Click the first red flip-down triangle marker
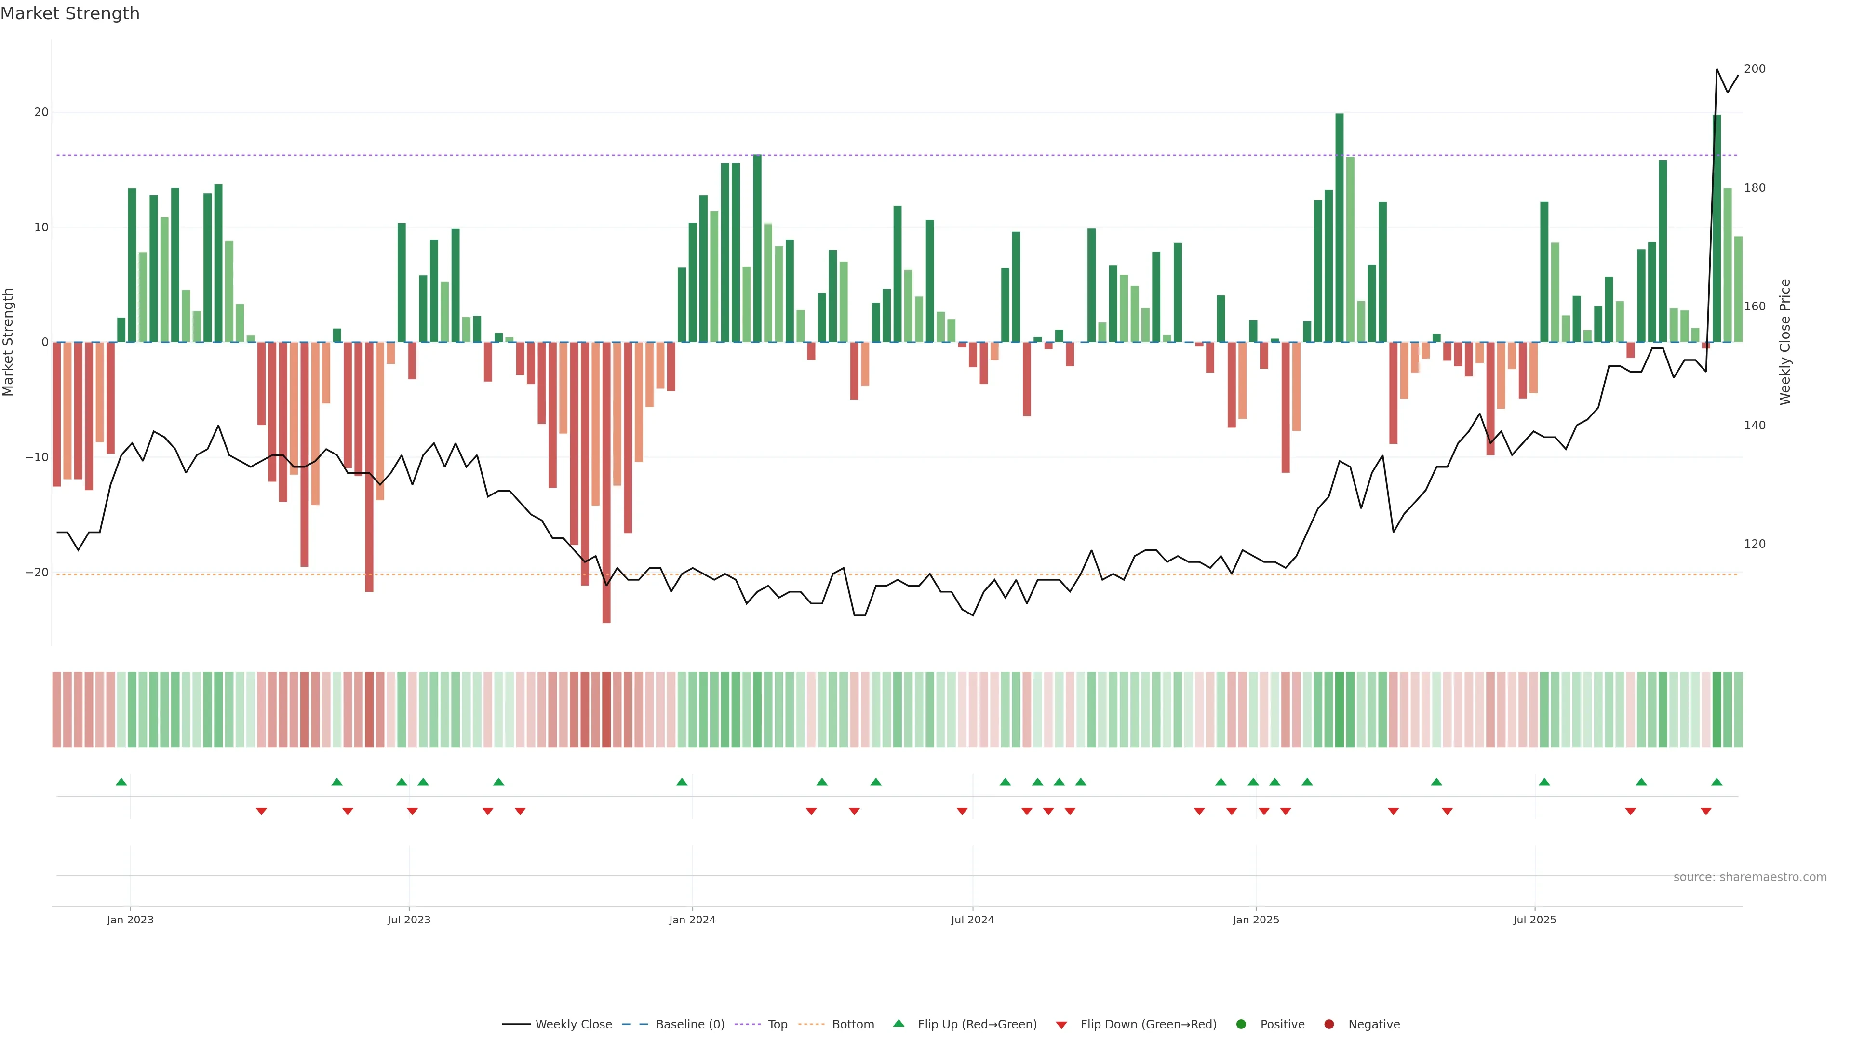Viewport: 1851px width, 1041px height. [262, 811]
